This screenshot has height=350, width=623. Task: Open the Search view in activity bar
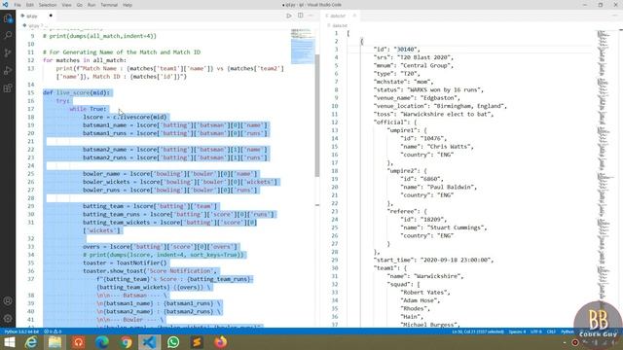[8, 36]
